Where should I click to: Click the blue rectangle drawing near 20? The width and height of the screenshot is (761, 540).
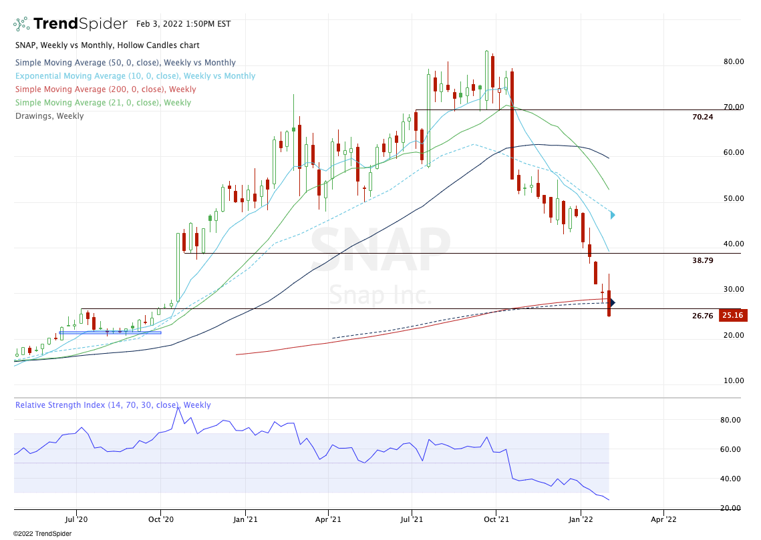point(110,332)
